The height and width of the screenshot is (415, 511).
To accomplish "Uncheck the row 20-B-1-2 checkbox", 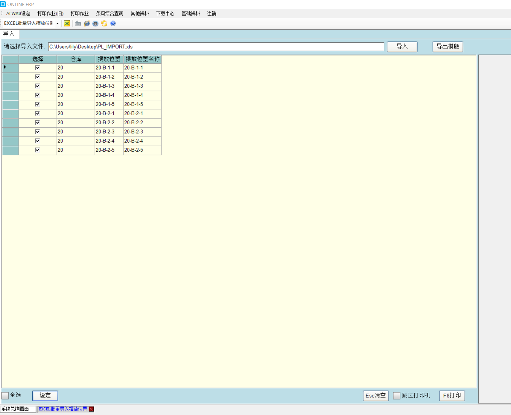I will point(37,77).
